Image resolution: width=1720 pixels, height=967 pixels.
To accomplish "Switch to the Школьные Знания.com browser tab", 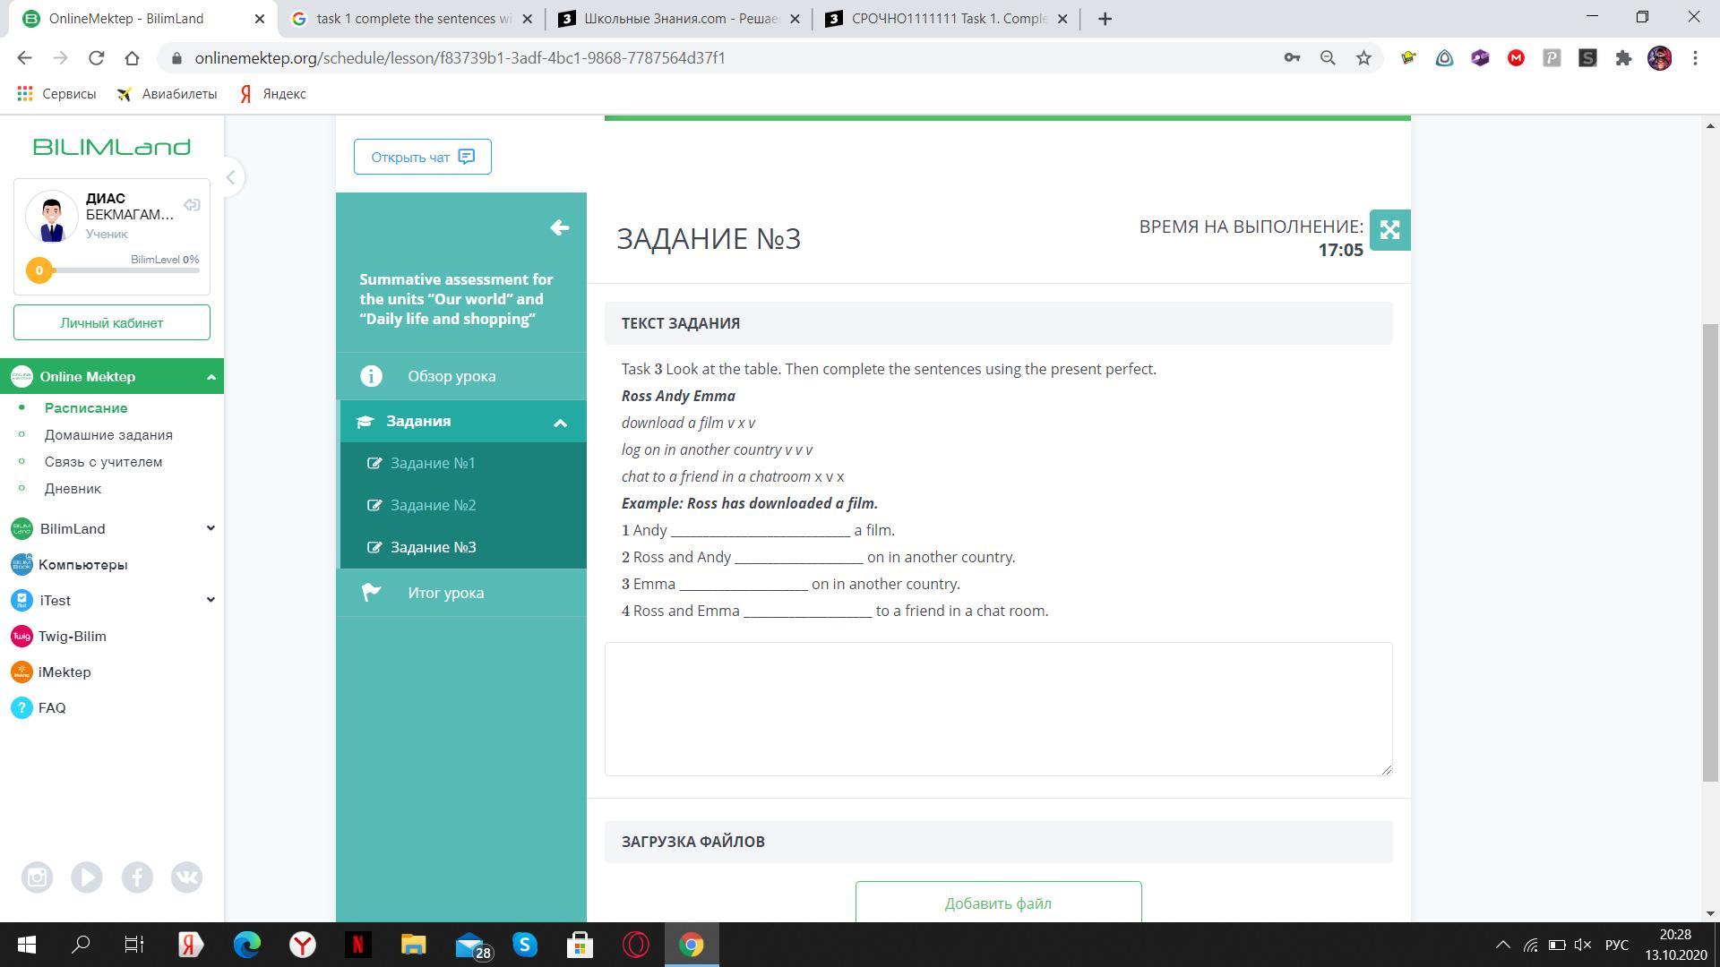I will (x=678, y=19).
